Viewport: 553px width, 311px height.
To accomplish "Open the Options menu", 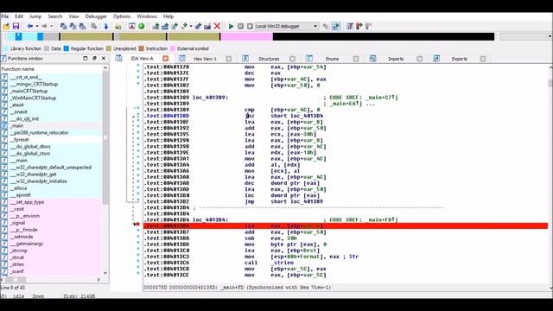I will (x=122, y=16).
